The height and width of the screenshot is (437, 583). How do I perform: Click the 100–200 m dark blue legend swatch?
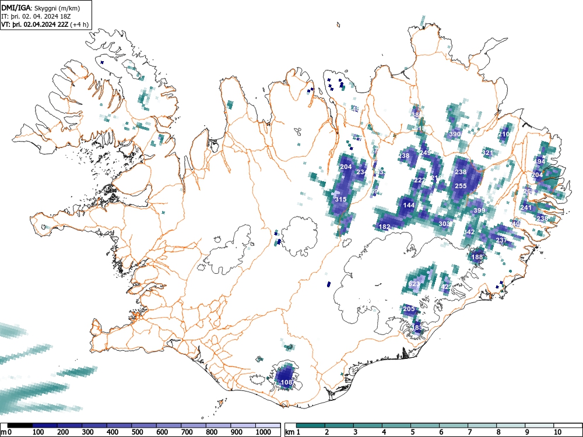click(44, 425)
